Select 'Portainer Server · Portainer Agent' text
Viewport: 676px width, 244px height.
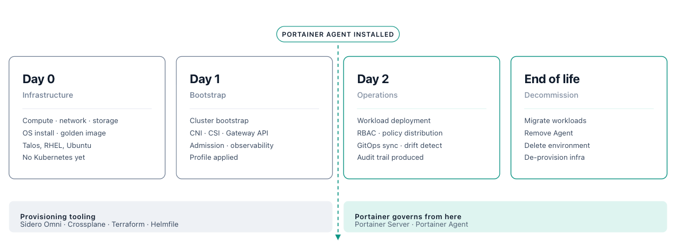click(412, 224)
